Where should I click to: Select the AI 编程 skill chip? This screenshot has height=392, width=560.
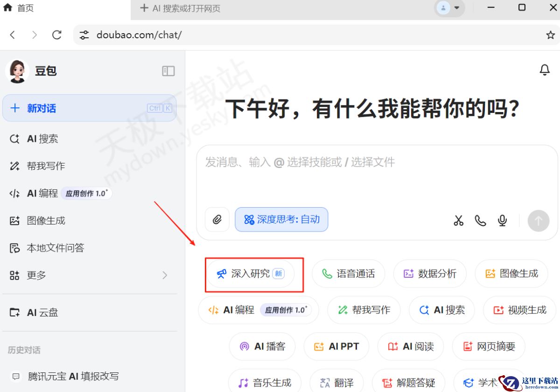click(x=259, y=310)
